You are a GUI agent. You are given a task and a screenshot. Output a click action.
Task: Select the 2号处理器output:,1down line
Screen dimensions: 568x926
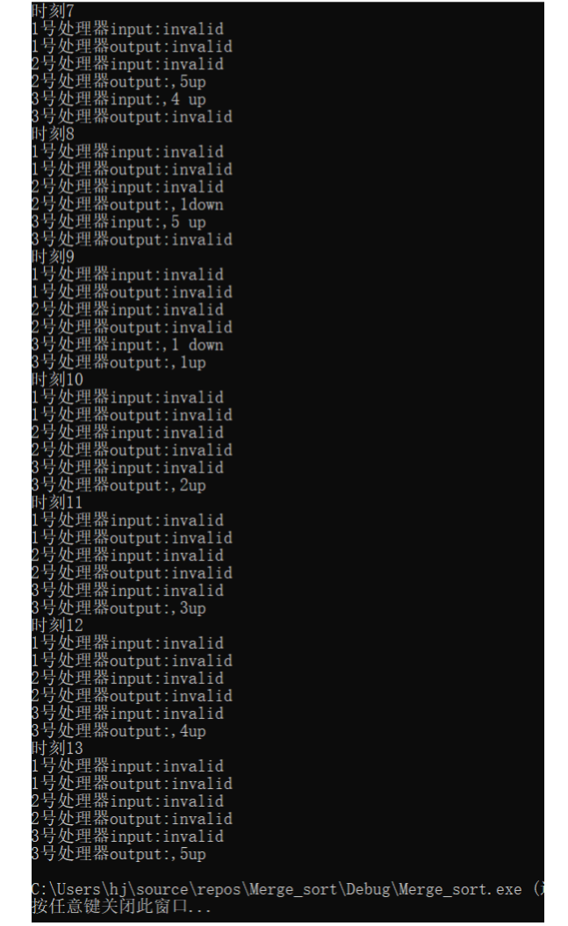point(127,205)
